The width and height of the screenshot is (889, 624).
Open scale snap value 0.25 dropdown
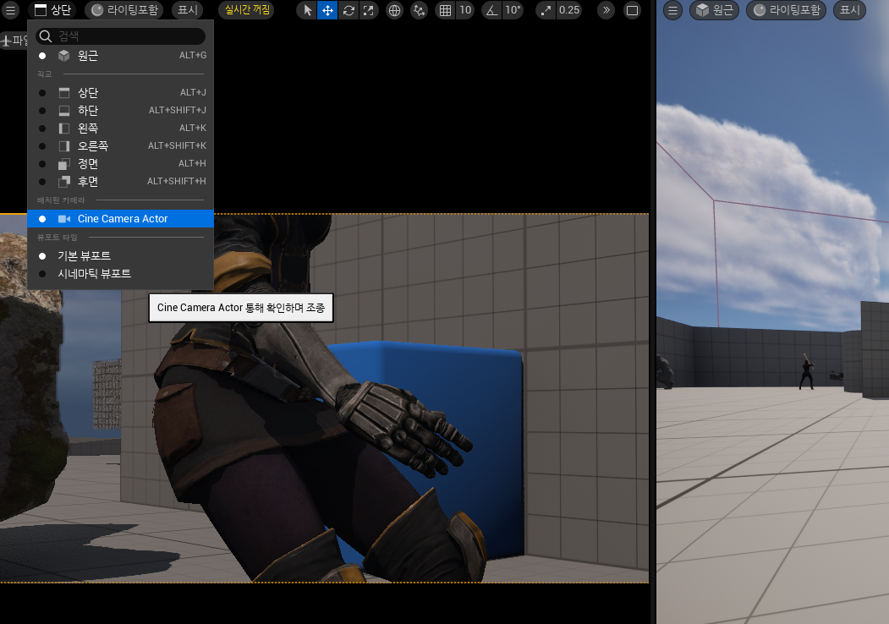569,10
